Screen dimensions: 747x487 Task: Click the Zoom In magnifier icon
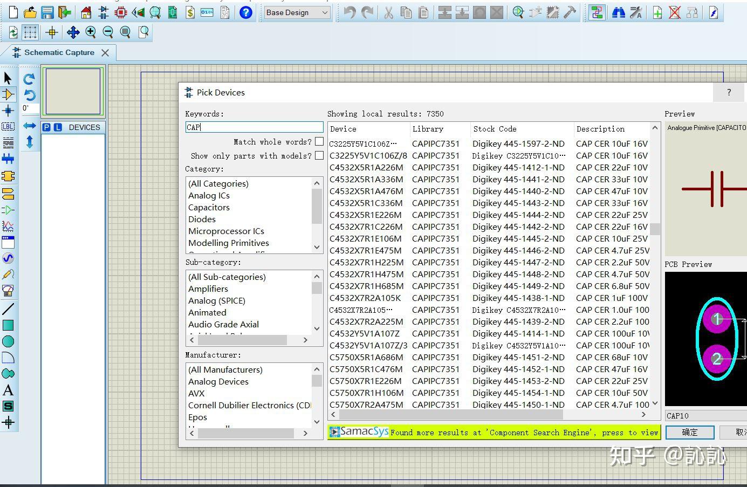tap(91, 32)
